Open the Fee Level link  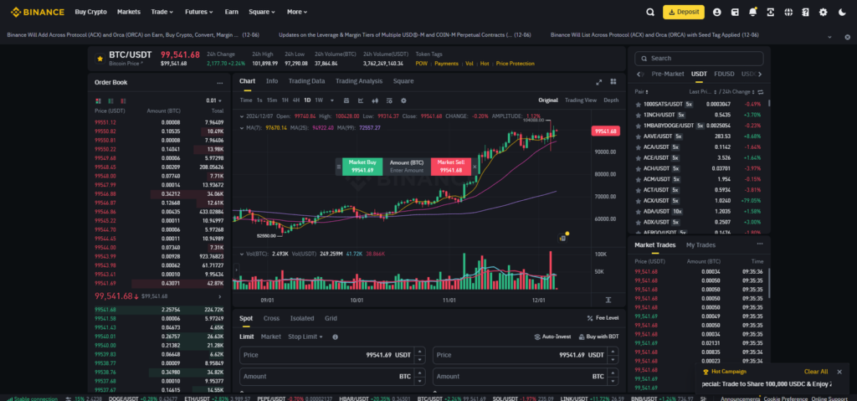coord(603,318)
